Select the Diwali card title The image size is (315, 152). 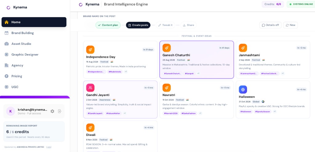(x=91, y=135)
